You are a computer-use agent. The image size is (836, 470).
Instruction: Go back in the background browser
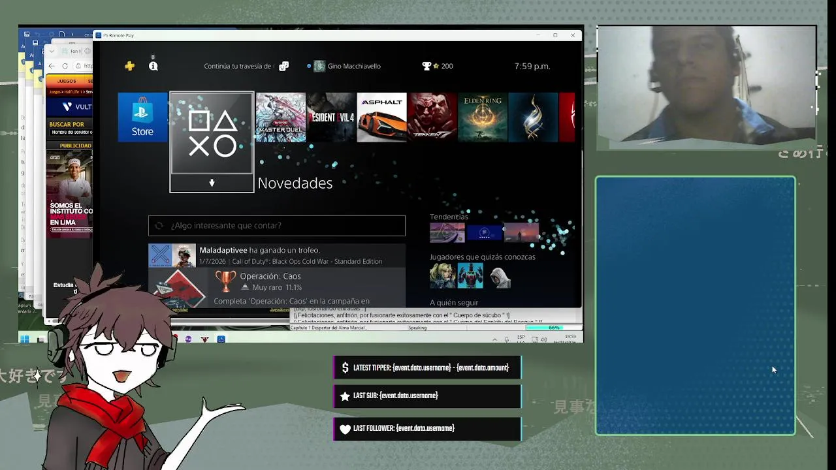(52, 66)
